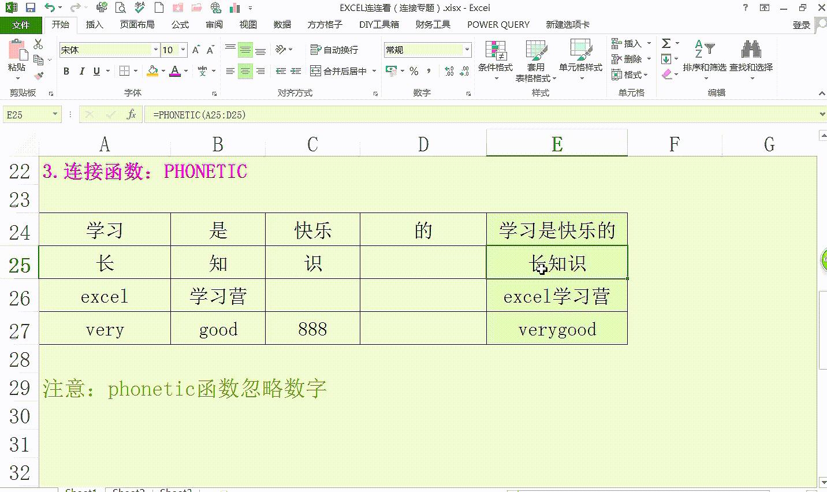Click the increase decimal places icon

tap(448, 71)
